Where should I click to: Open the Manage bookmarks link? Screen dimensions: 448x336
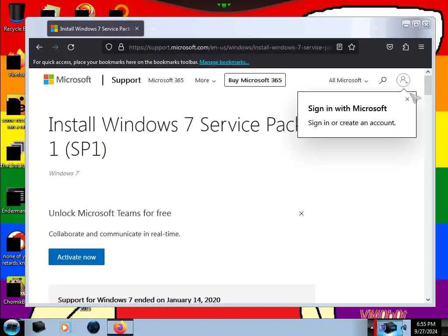tap(224, 62)
